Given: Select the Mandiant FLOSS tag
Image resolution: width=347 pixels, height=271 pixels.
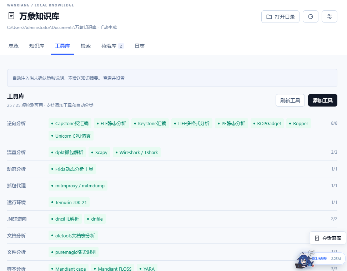Looking at the screenshot, I should [x=113, y=267].
